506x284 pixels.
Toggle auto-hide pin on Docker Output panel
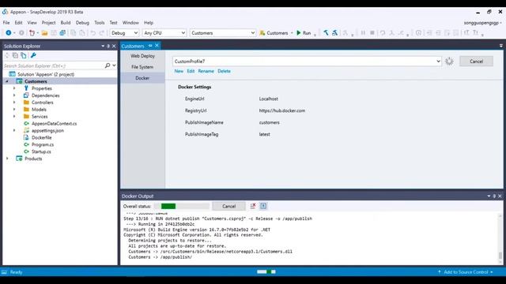(494, 196)
